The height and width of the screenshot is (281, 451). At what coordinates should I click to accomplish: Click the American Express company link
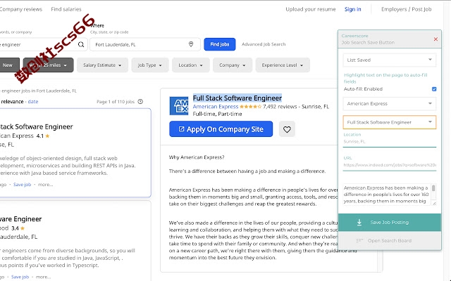pyautogui.click(x=216, y=107)
